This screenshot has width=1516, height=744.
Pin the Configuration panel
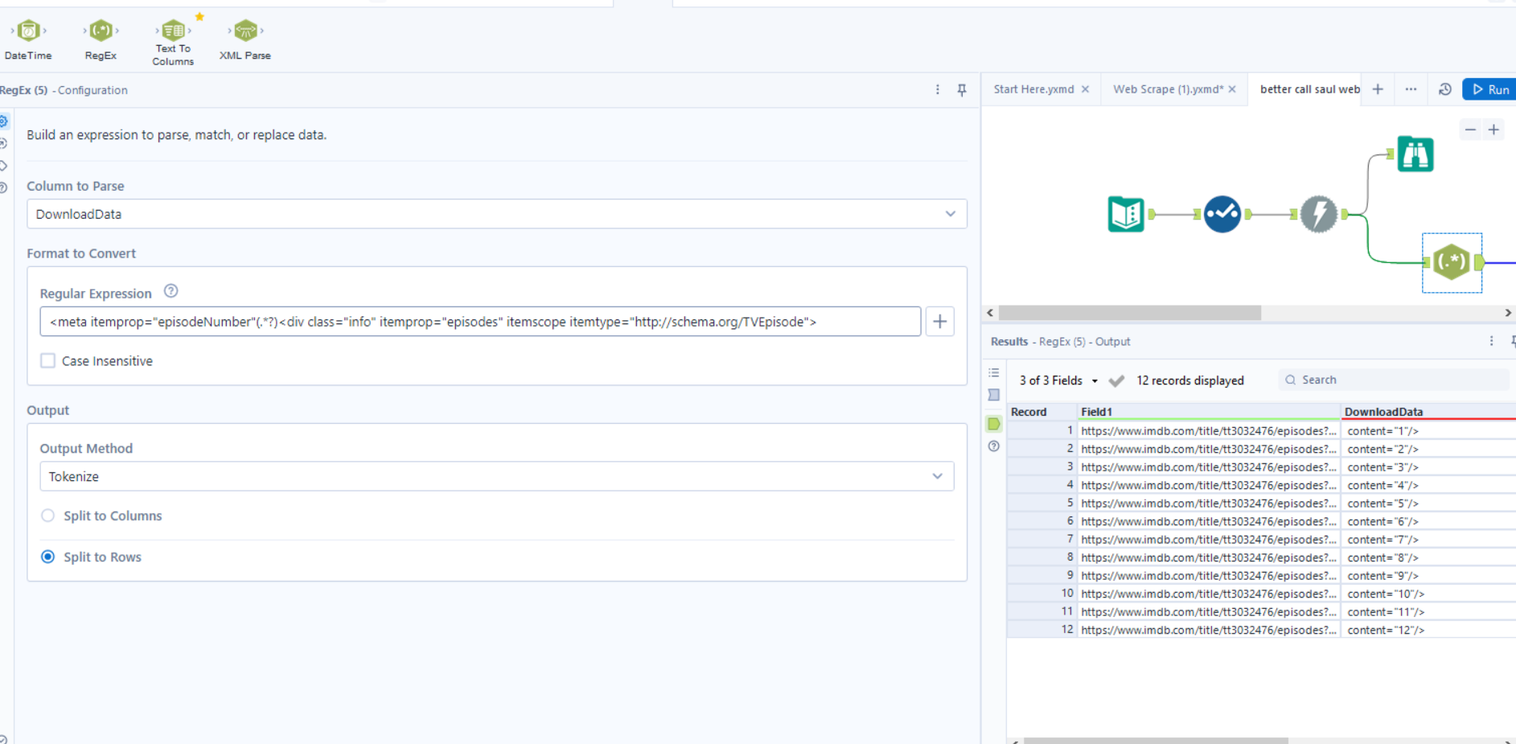[962, 90]
